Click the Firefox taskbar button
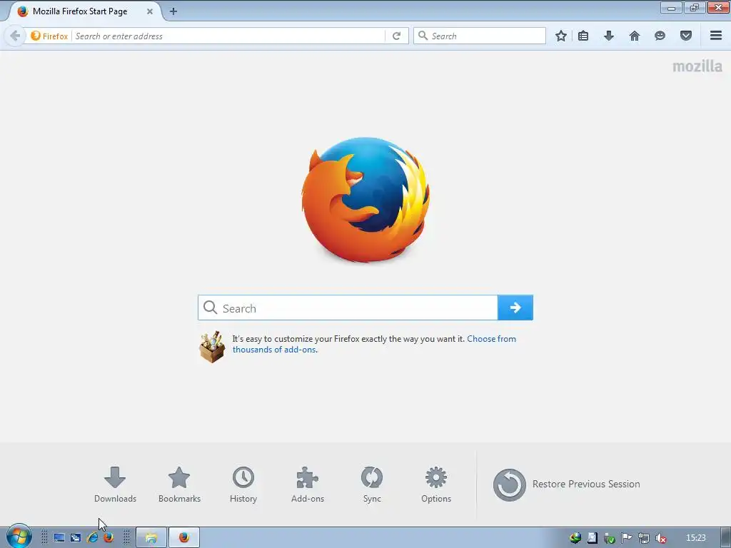Viewport: 731px width, 548px height. pos(184,538)
